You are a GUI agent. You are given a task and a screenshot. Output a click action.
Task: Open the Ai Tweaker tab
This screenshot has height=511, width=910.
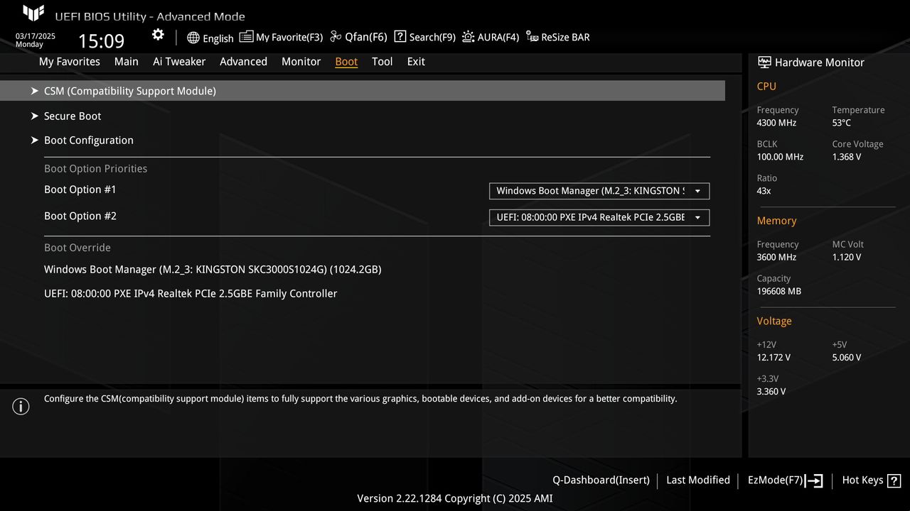[179, 62]
